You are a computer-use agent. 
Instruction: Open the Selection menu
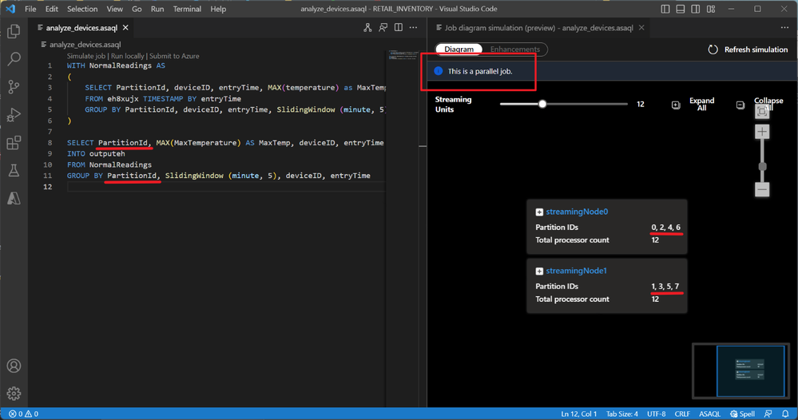[82, 9]
